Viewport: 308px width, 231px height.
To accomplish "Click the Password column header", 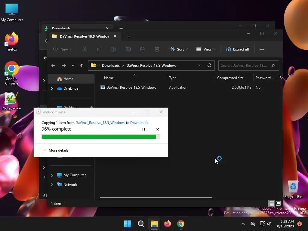I will (265, 78).
